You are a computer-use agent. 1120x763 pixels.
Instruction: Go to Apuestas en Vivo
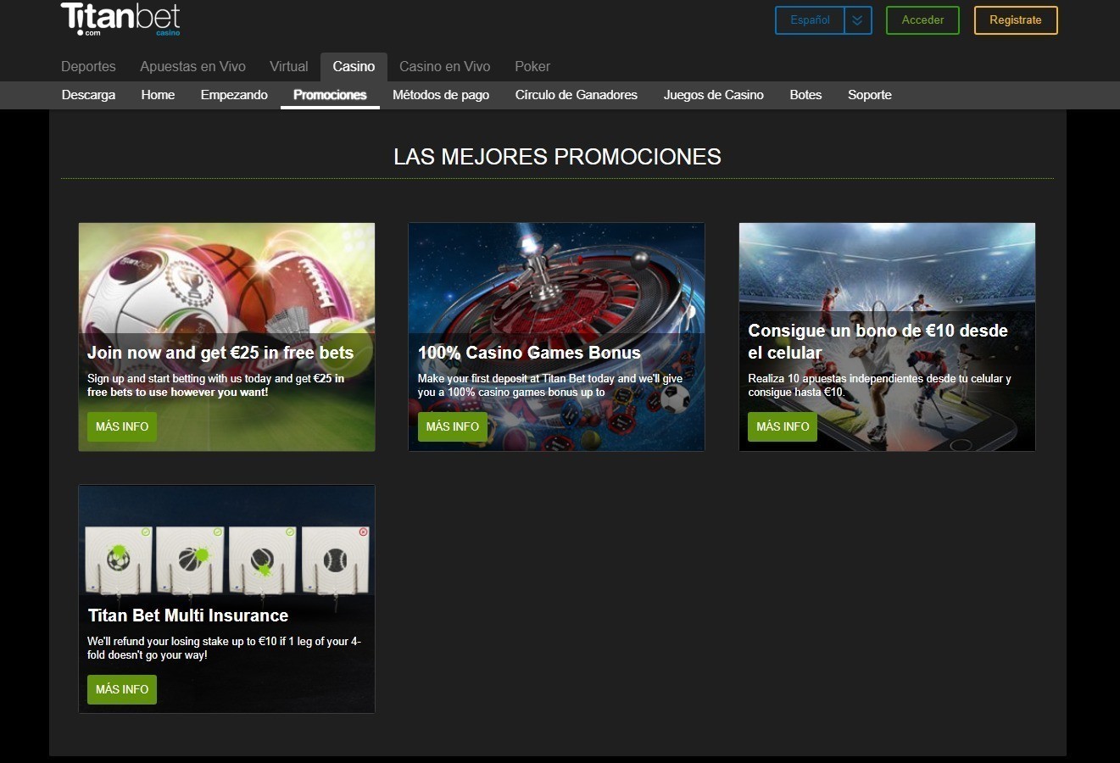[192, 66]
